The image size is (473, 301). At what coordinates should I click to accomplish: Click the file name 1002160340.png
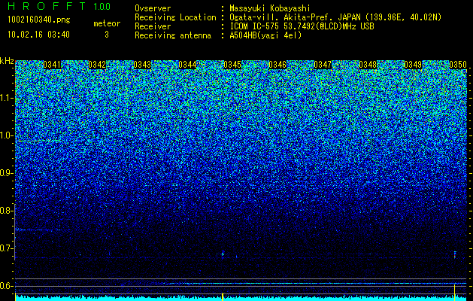[x=39, y=20]
